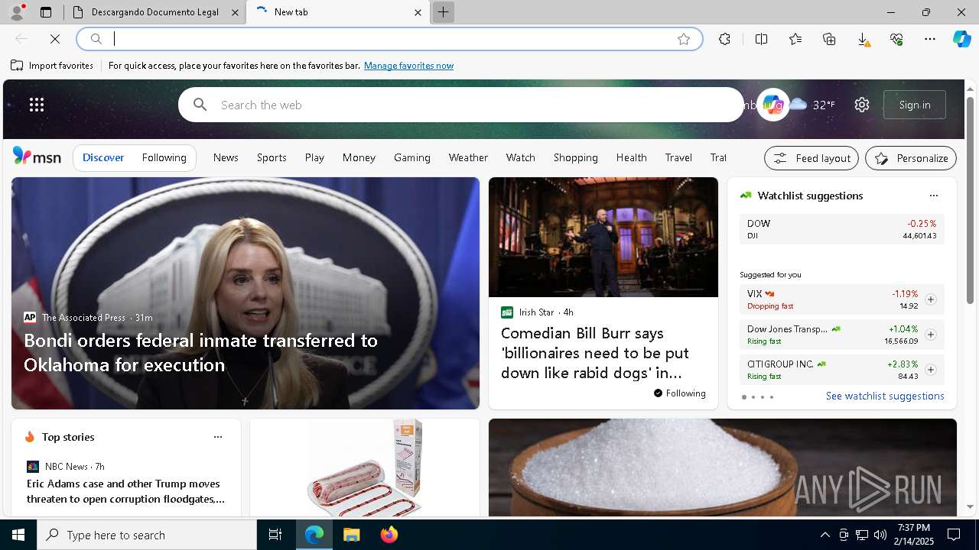Viewport: 979px width, 550px height.
Task: Stop loading the page
Action: pyautogui.click(x=55, y=39)
